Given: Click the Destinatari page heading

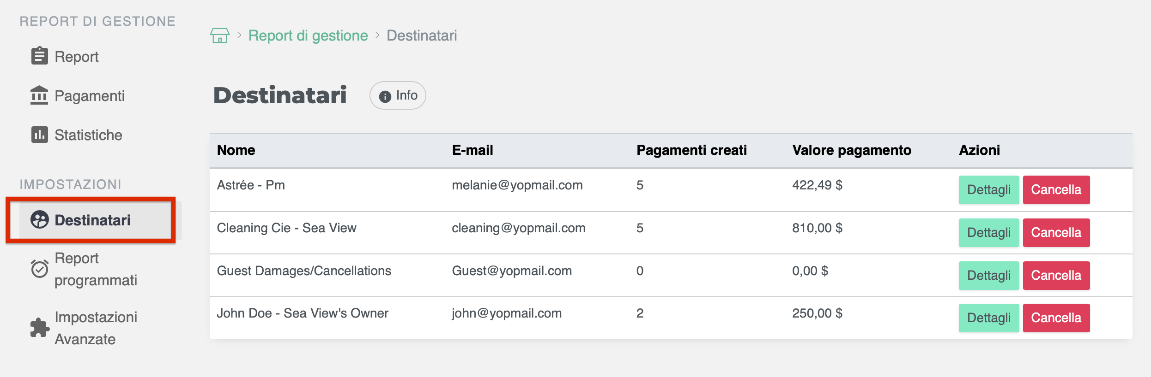Looking at the screenshot, I should point(280,95).
